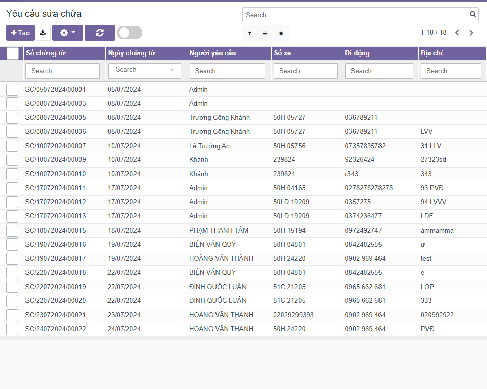This screenshot has height=389, width=487.
Task: Open the favorites star icon
Action: coord(281,33)
